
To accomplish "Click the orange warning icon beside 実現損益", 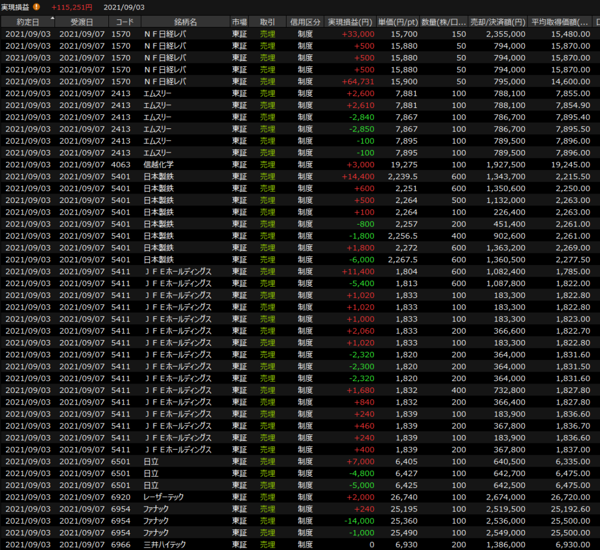I will click(x=36, y=7).
